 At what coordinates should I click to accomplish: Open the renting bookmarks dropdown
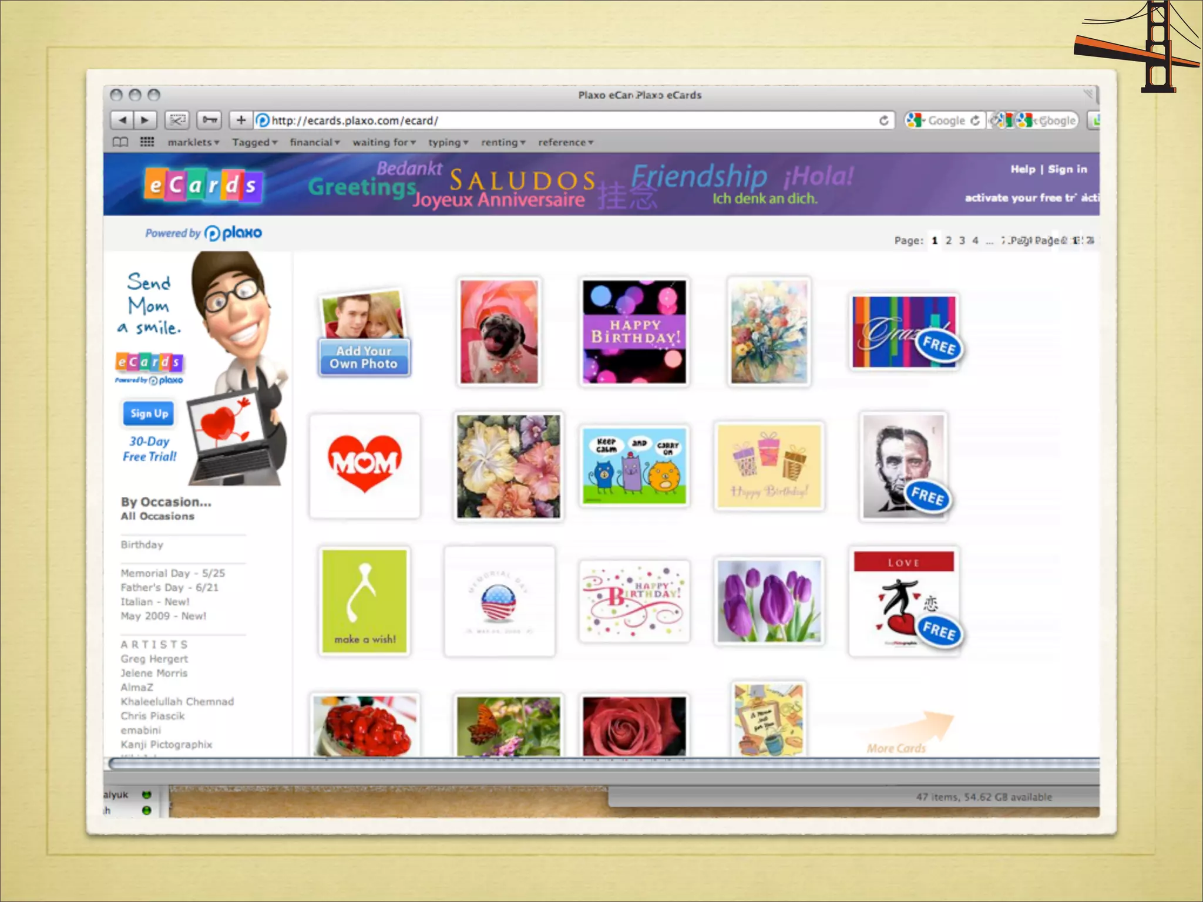[x=503, y=142]
